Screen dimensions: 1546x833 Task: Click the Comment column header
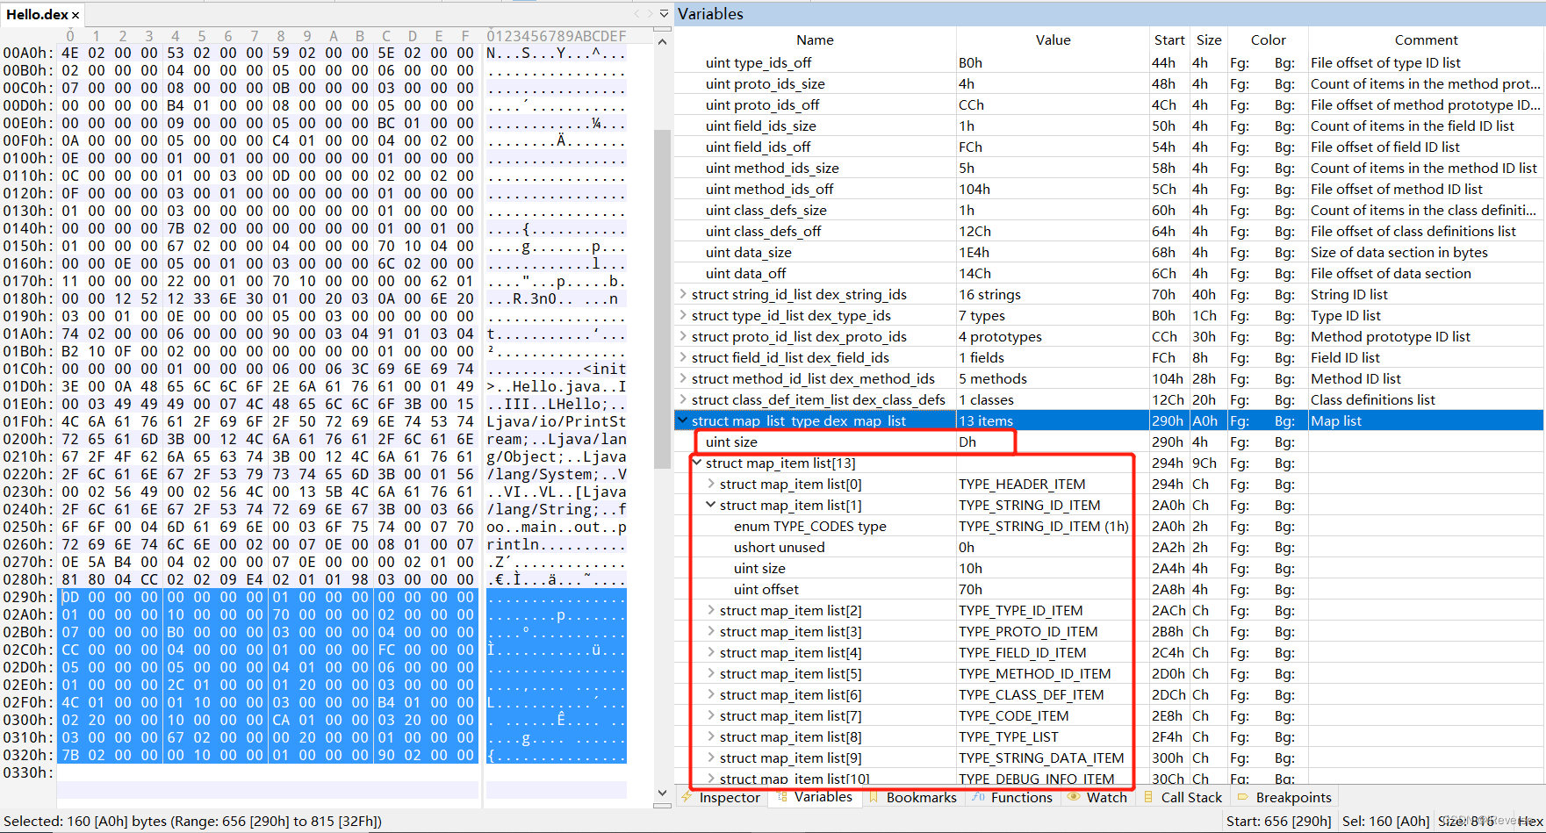point(1426,39)
